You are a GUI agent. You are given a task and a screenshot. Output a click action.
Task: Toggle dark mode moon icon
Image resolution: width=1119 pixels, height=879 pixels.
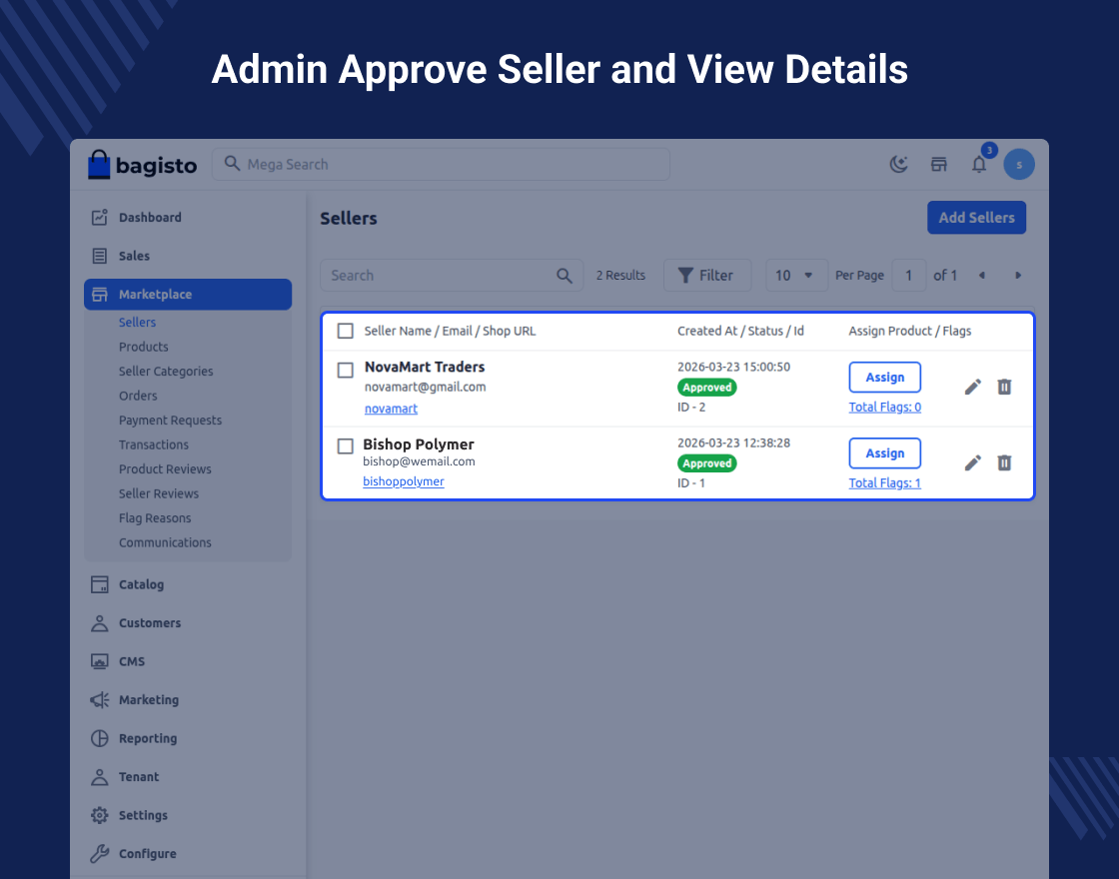tap(899, 165)
